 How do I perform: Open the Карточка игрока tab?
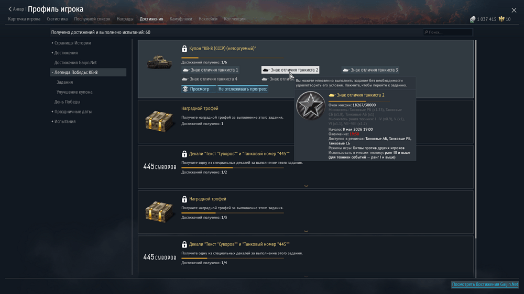click(24, 19)
